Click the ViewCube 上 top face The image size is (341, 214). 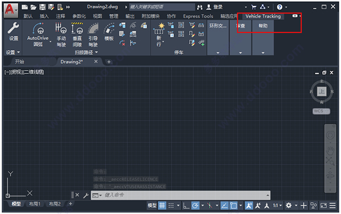[x=322, y=91]
